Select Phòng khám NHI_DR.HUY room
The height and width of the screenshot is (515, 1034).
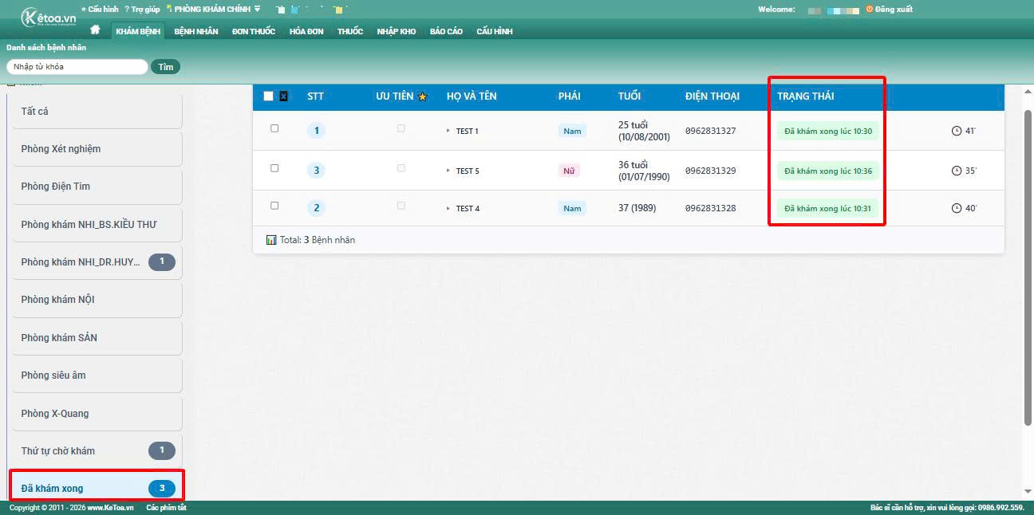97,262
